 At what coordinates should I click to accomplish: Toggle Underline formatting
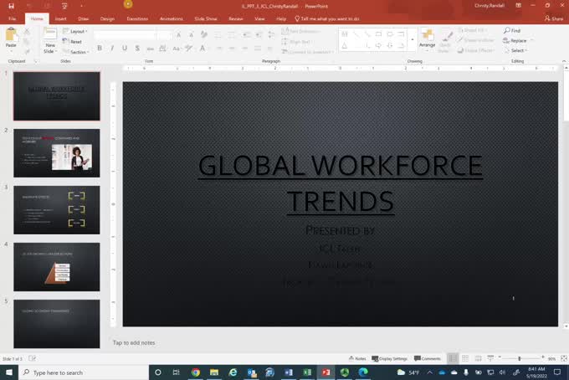pyautogui.click(x=125, y=48)
